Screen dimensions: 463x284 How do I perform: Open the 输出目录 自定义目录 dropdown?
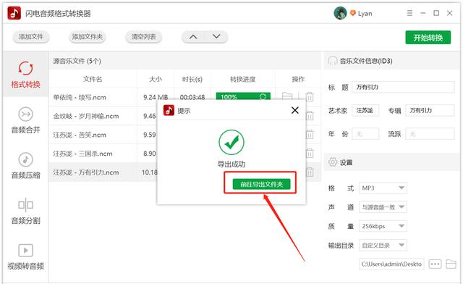pos(383,246)
